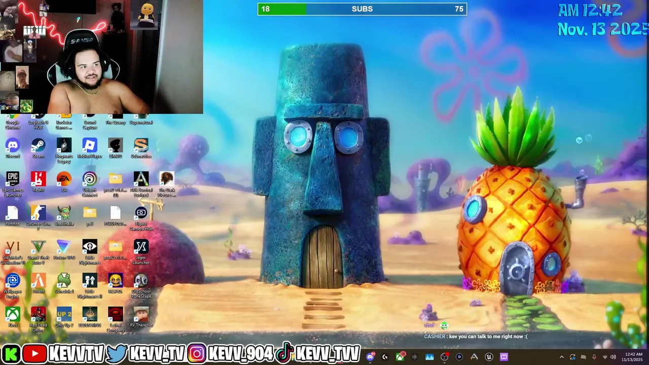This screenshot has height=365, width=649.
Task: Select the Little Nightmares II shortcut
Action: click(x=90, y=286)
